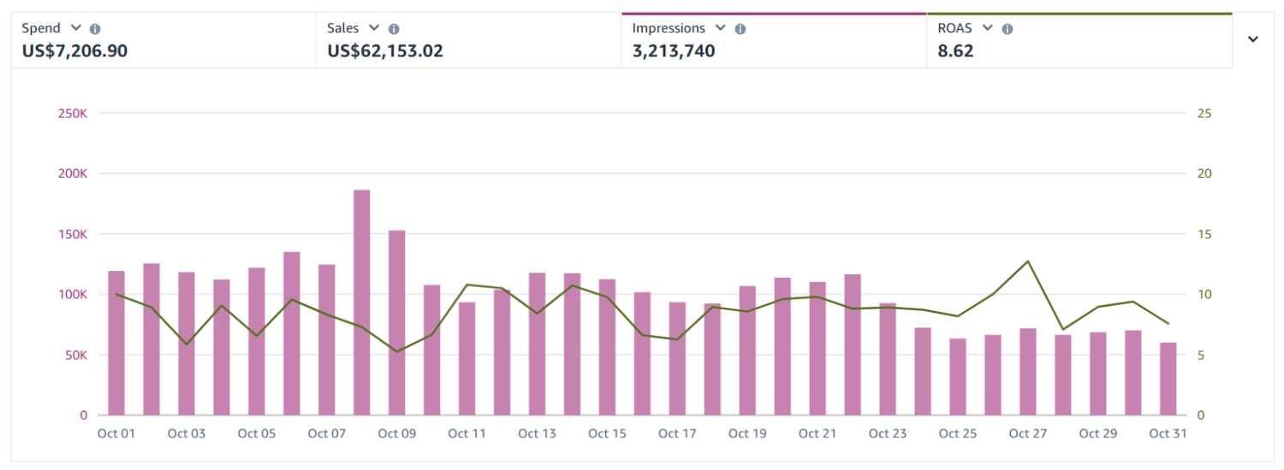Click the info icon beside Sales
This screenshot has width=1284, height=470.
pyautogui.click(x=394, y=28)
